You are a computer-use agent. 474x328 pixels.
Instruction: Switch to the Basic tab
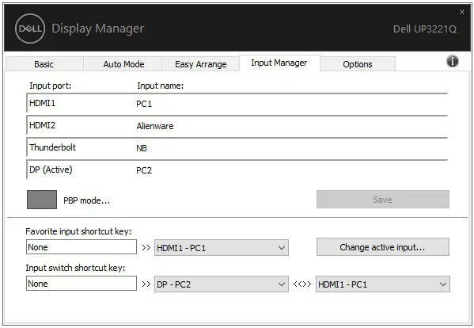44,64
